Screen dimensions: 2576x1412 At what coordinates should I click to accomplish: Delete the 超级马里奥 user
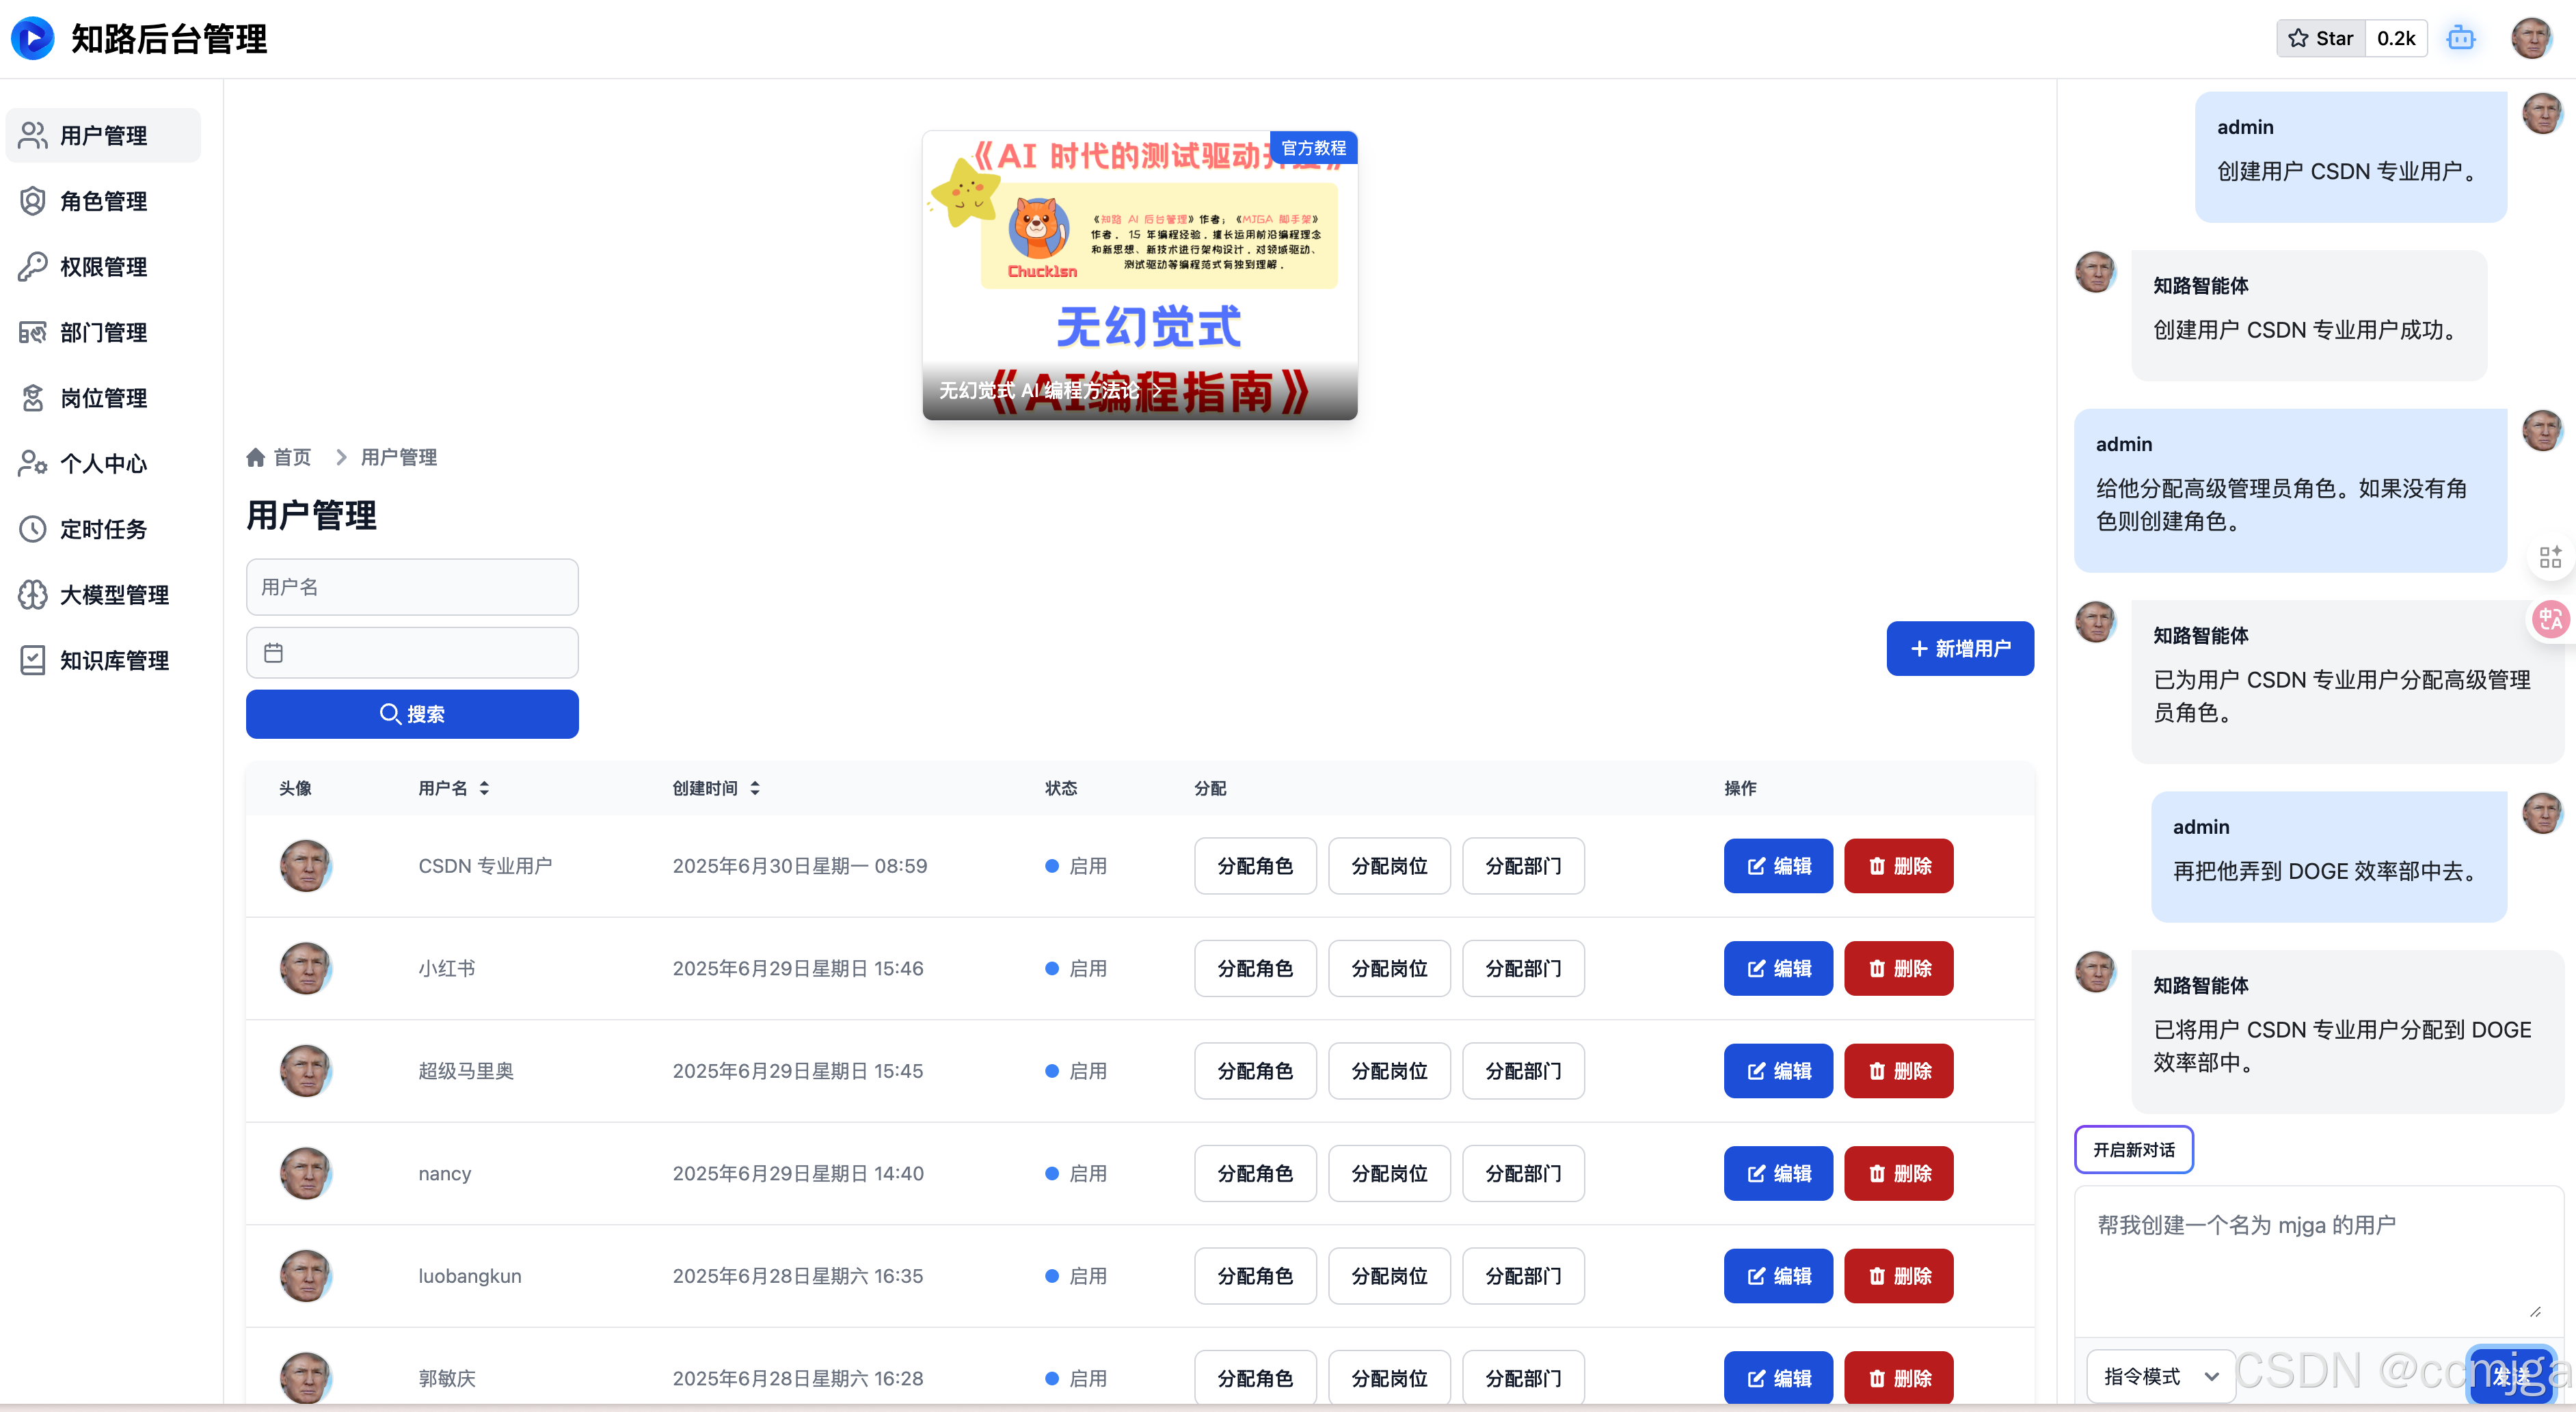[x=1898, y=1070]
